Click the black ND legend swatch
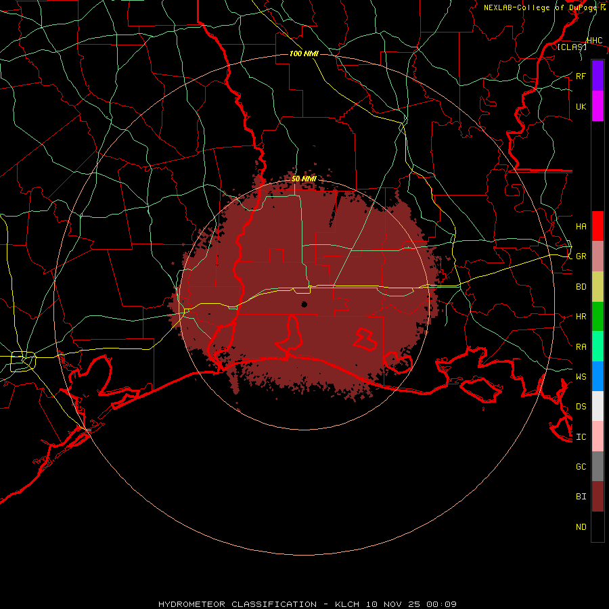609x609 pixels. point(597,526)
